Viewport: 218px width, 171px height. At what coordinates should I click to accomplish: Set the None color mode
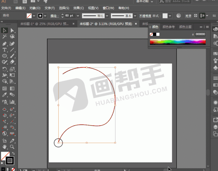[13, 169]
